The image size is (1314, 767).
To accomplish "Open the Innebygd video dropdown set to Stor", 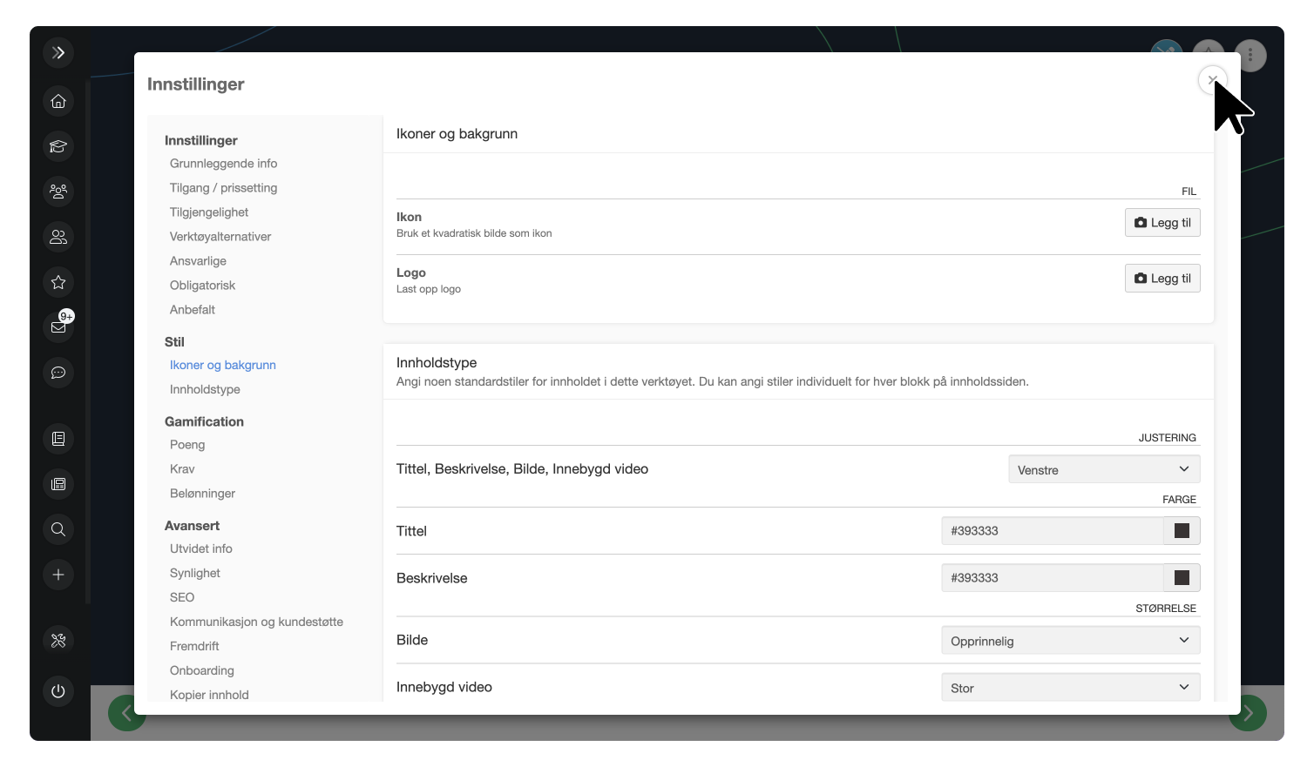I will click(x=1071, y=688).
